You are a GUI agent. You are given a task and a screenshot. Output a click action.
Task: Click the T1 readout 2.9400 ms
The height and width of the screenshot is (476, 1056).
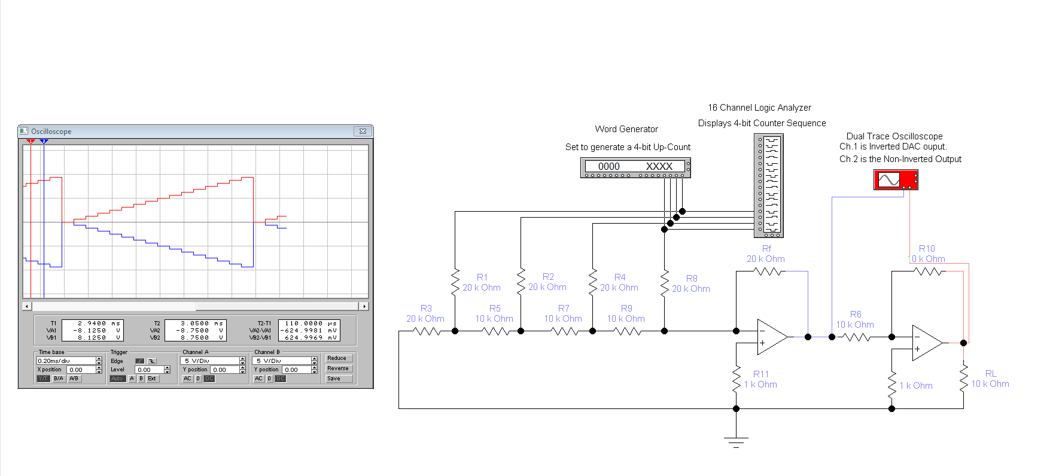99,324
